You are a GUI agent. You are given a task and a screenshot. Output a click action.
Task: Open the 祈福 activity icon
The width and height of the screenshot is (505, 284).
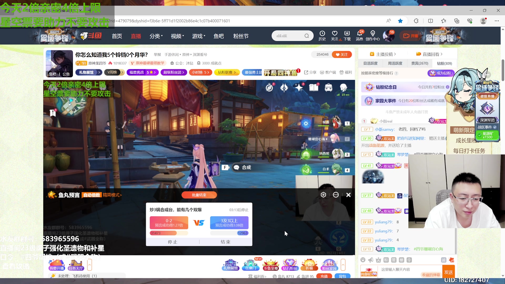pyautogui.click(x=309, y=265)
